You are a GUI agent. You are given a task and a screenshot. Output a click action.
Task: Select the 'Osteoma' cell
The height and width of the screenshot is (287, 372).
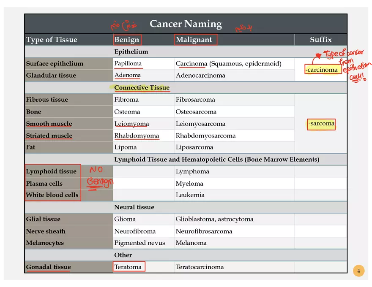click(x=127, y=112)
